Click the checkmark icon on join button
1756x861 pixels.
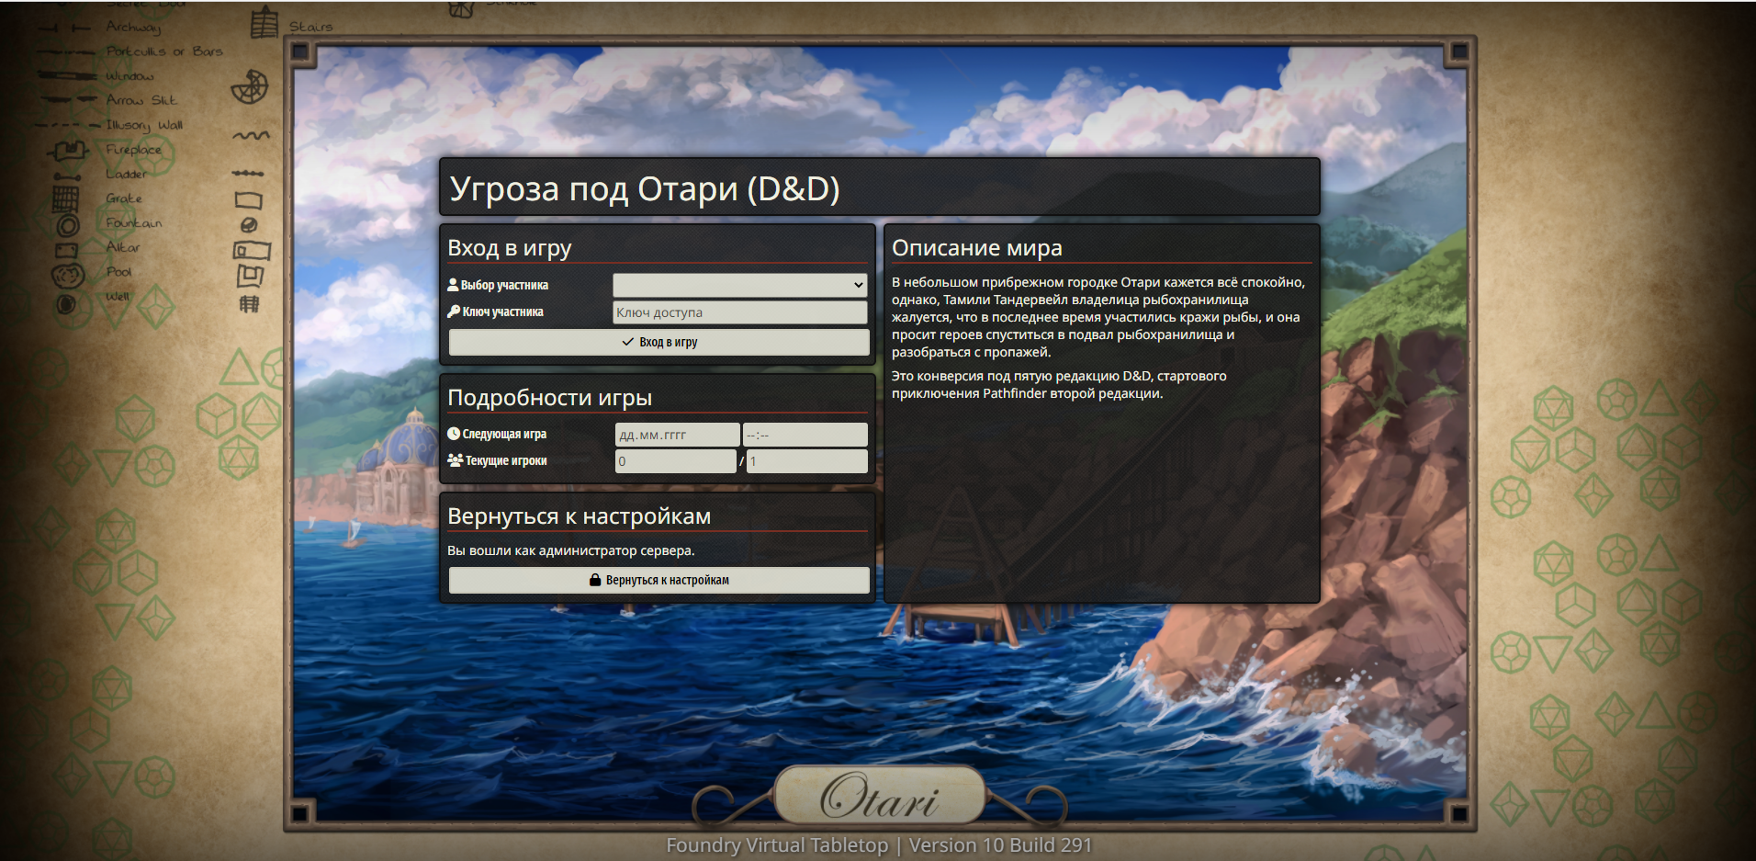pyautogui.click(x=628, y=342)
